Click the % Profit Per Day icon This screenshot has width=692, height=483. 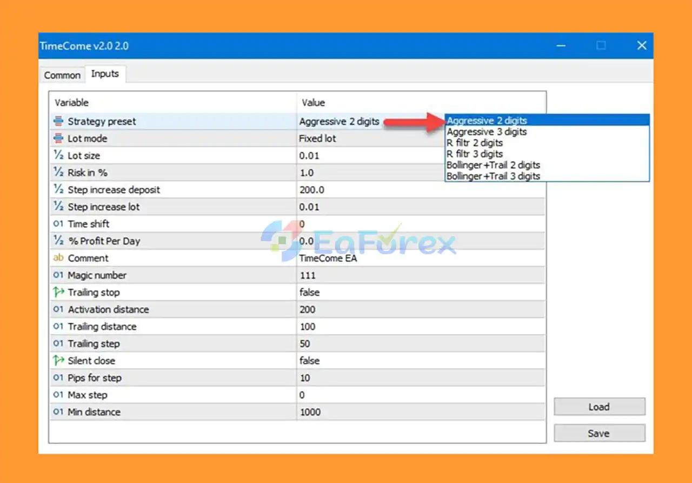point(58,241)
